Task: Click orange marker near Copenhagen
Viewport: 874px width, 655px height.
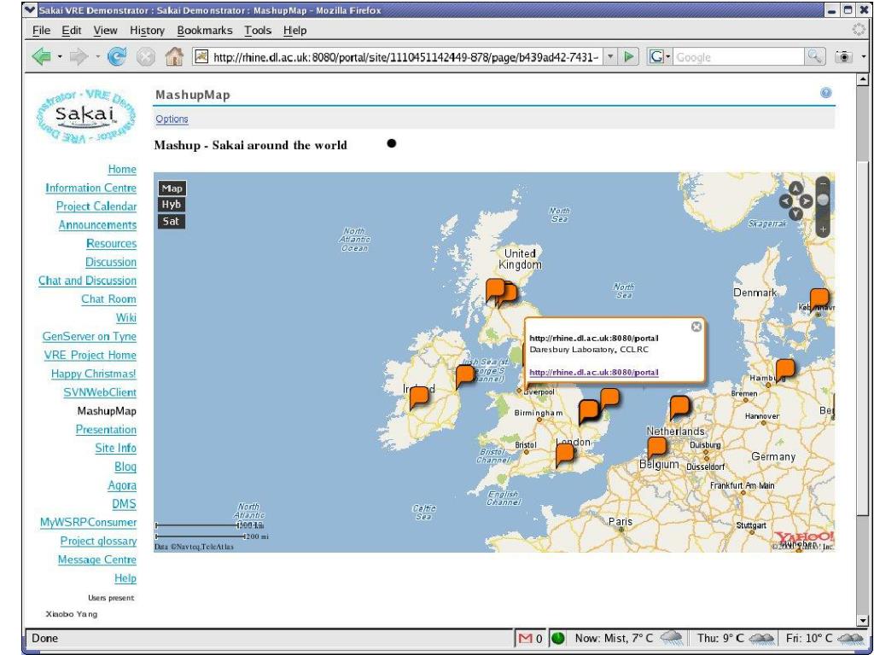Action: (819, 299)
